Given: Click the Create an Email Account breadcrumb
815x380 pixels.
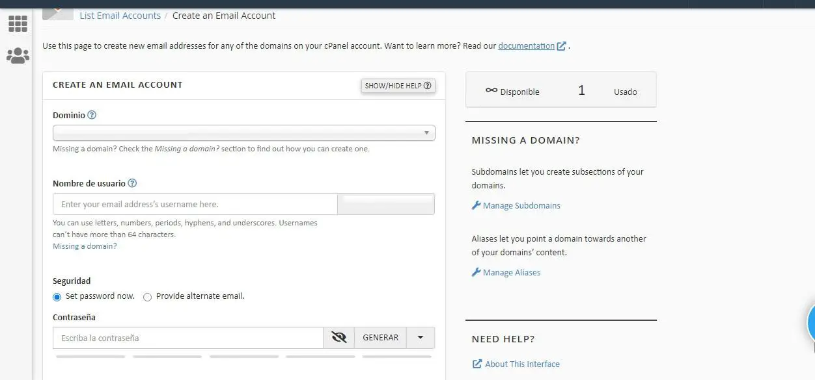Looking at the screenshot, I should pyautogui.click(x=224, y=16).
